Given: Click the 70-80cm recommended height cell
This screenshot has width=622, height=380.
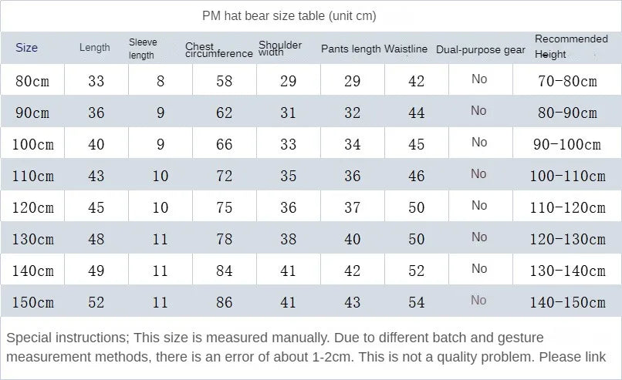Looking at the screenshot, I should tap(566, 81).
